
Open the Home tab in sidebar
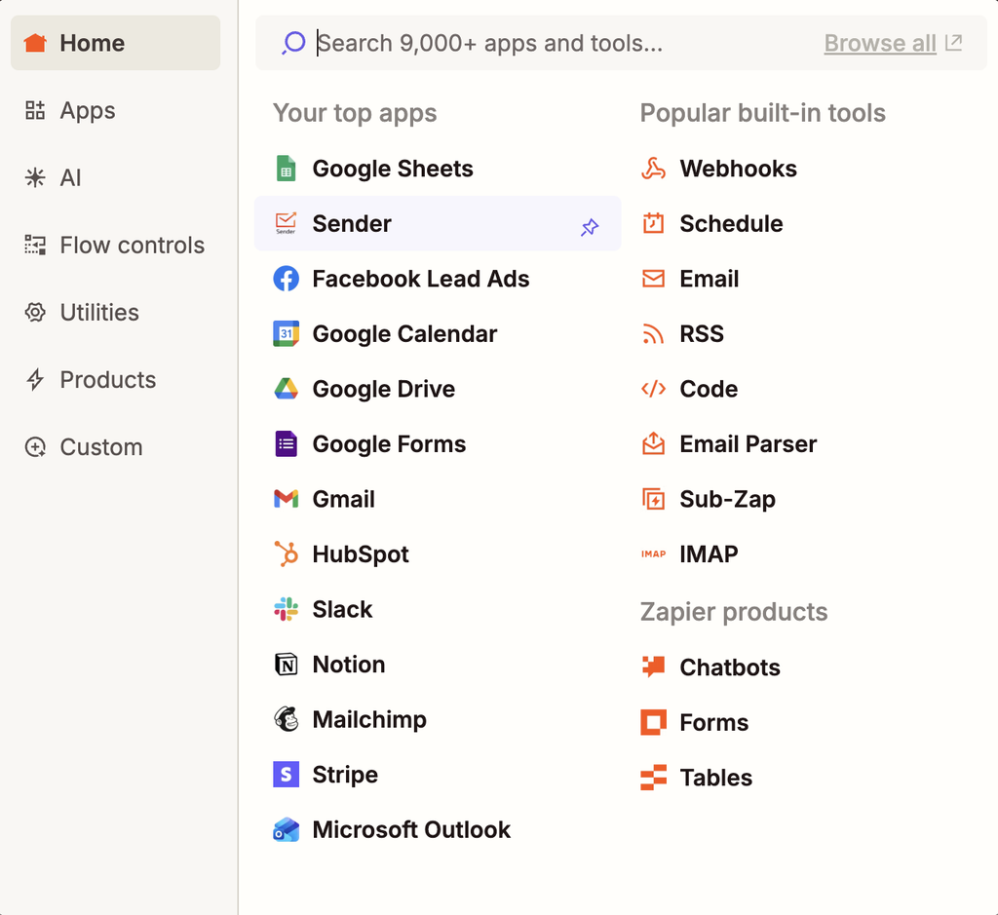click(115, 43)
